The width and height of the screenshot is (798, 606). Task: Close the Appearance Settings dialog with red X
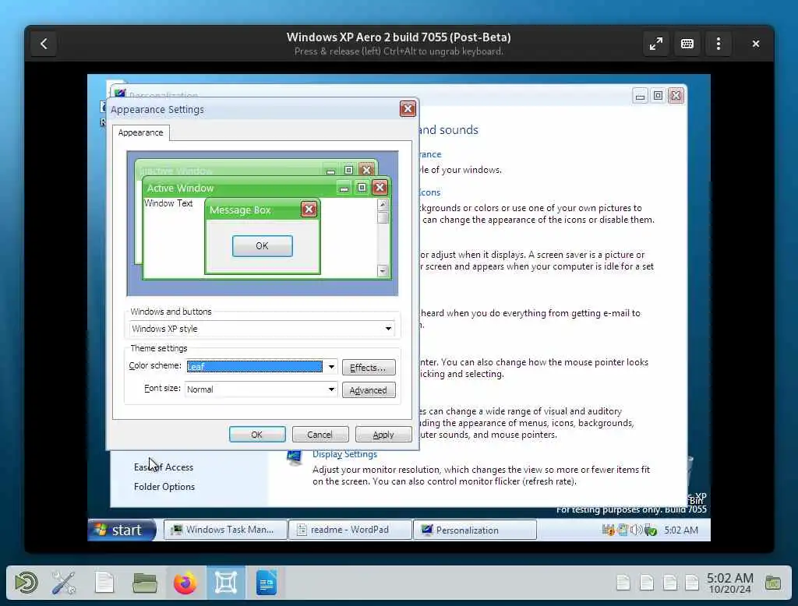point(408,109)
